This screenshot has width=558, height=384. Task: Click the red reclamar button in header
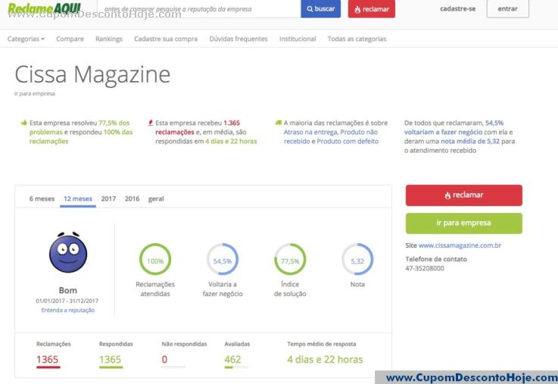(x=372, y=9)
